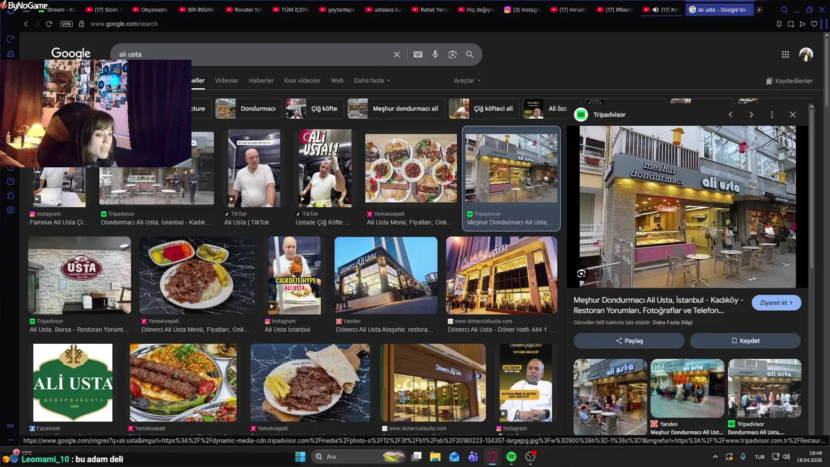Open the Google apps grid

785,54
